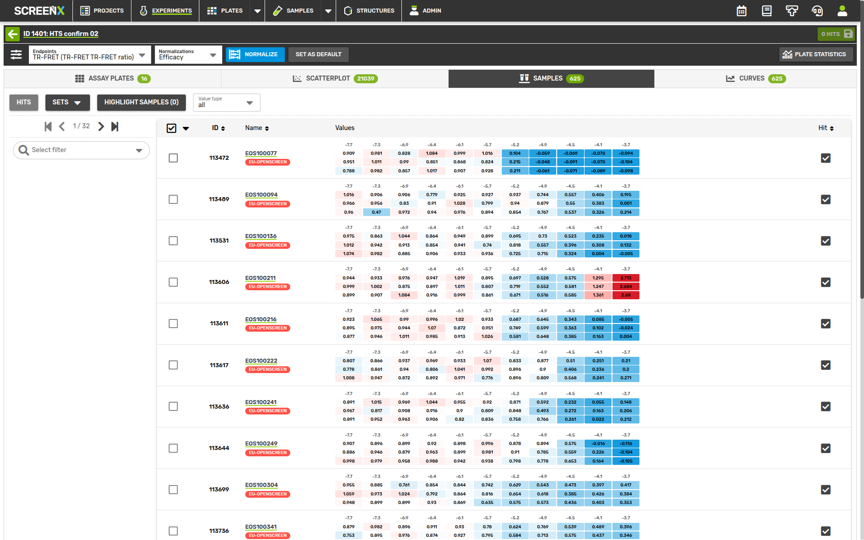Screen dimensions: 864x540
Task: Click the user profile icon
Action: [842, 11]
